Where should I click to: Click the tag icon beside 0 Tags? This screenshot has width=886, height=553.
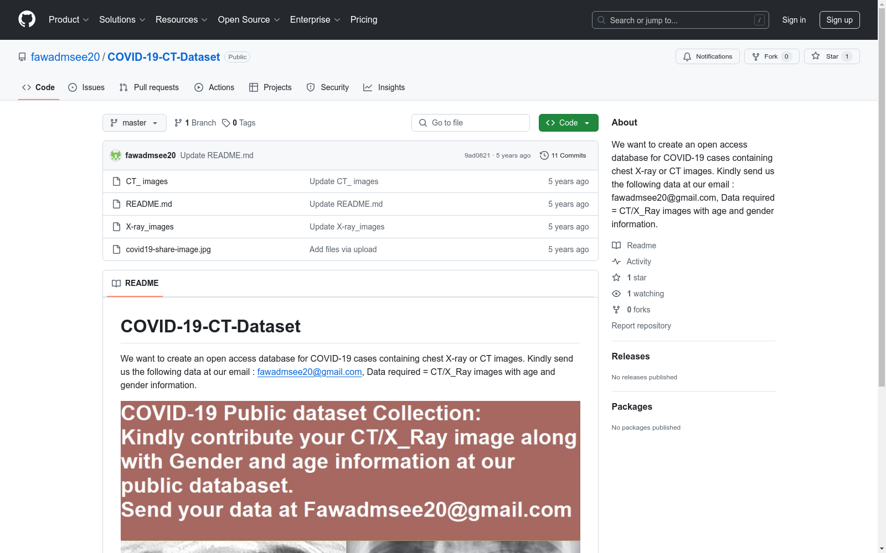(x=226, y=123)
